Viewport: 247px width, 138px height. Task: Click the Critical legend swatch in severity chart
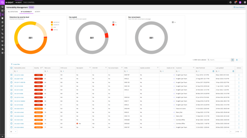(x=51, y=30)
